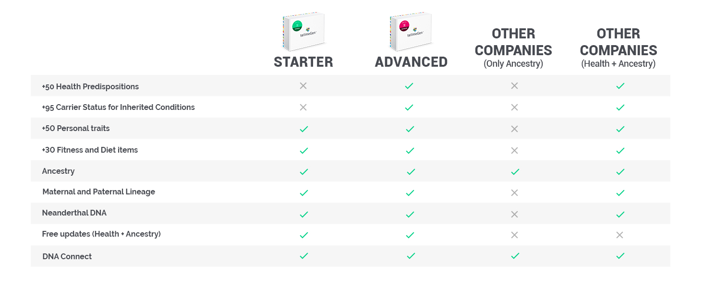703x288 pixels.
Task: Click Only Ancestry cross for Maternal and Paternal Lineage
Action: pyautogui.click(x=514, y=192)
